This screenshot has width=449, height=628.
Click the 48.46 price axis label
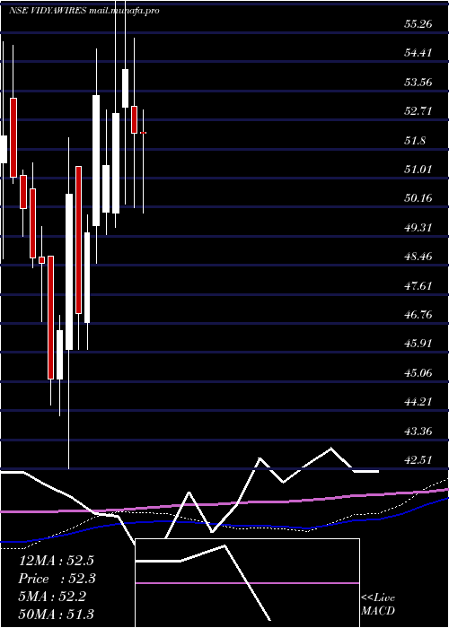418,257
